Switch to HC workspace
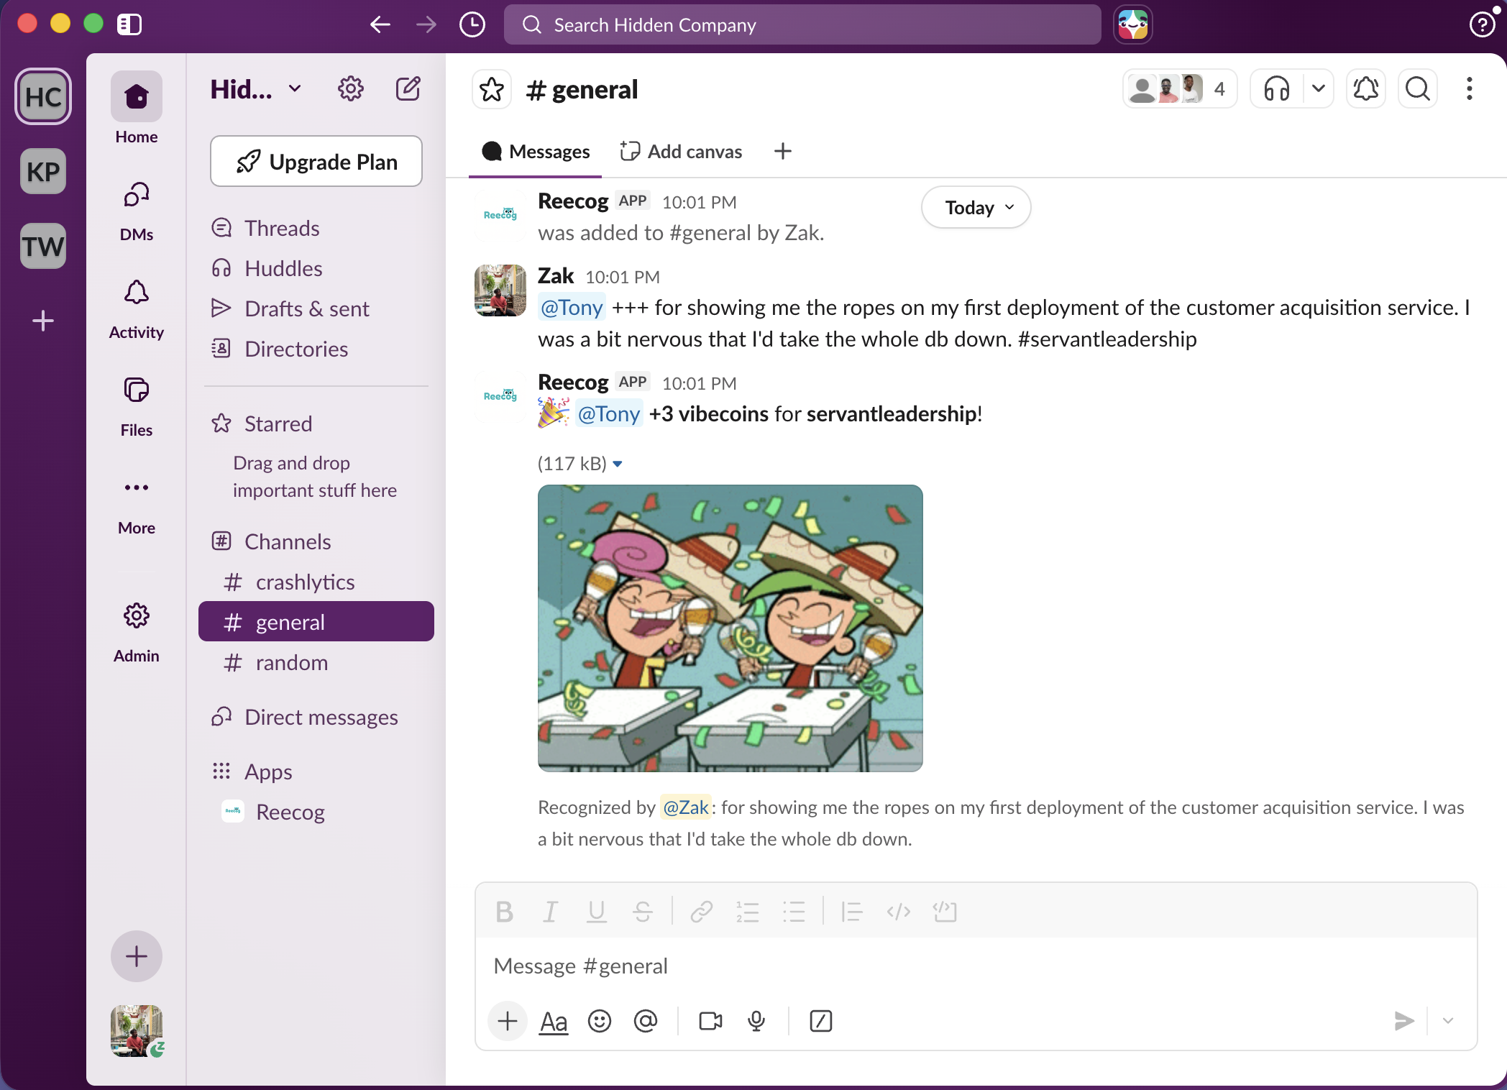The height and width of the screenshot is (1090, 1507). (43, 96)
